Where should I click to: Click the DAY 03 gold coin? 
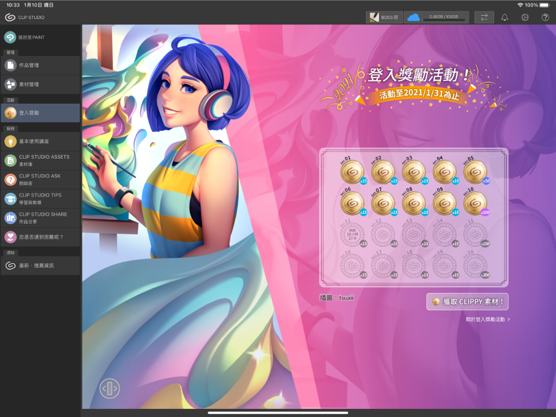414,172
